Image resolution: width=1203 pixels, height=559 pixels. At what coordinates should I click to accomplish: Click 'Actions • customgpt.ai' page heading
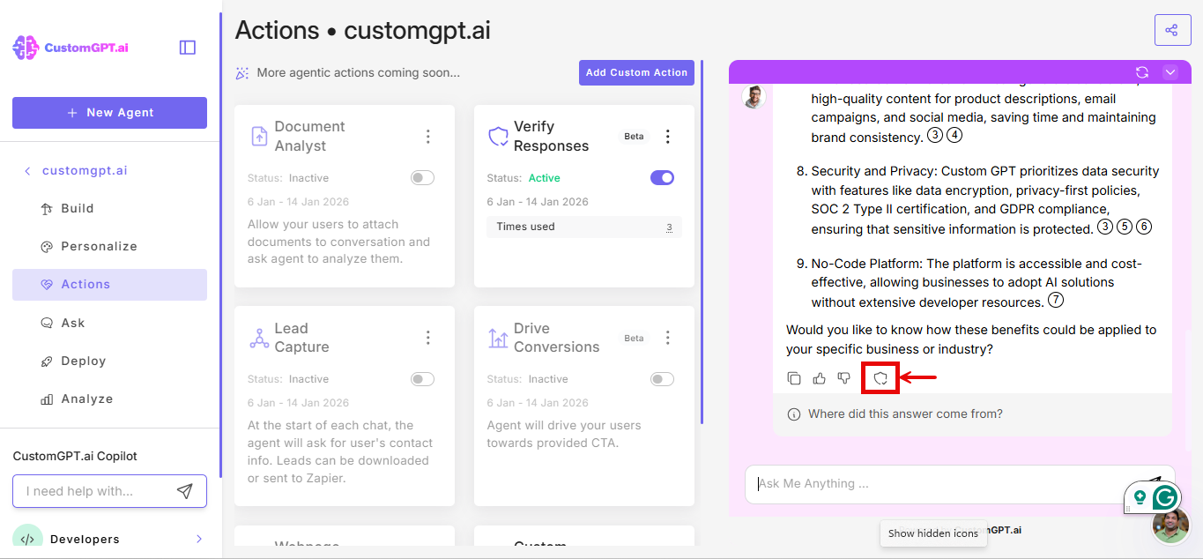(x=363, y=31)
